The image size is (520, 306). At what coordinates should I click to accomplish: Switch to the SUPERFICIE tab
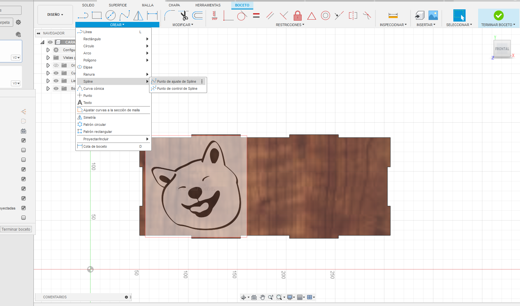(x=118, y=5)
